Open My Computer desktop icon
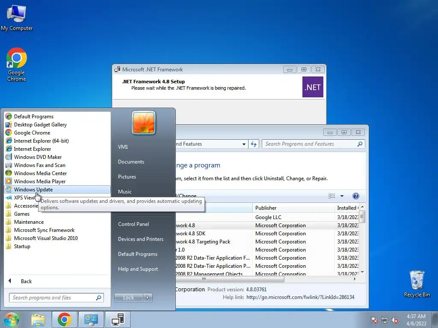The image size is (438, 328). pyautogui.click(x=17, y=18)
